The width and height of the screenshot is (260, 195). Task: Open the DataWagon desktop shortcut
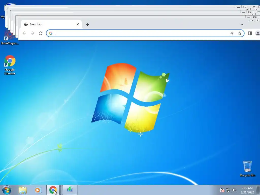[x=10, y=38]
